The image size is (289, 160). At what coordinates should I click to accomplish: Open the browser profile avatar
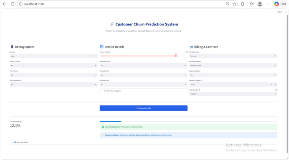260,4
